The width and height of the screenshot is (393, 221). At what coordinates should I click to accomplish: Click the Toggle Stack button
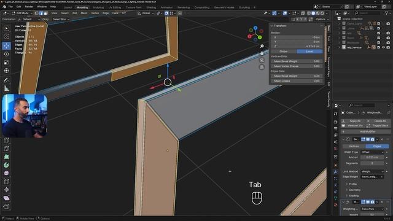tap(378, 126)
